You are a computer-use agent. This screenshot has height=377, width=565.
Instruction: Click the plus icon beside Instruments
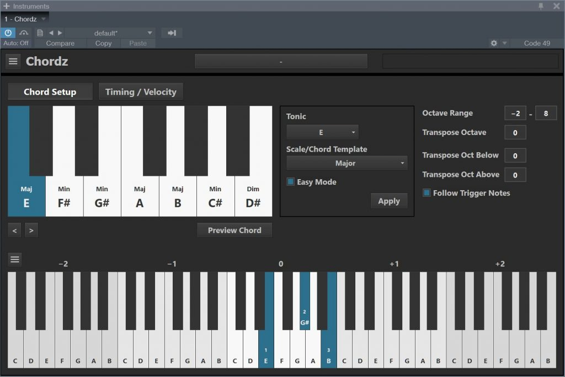pos(6,6)
